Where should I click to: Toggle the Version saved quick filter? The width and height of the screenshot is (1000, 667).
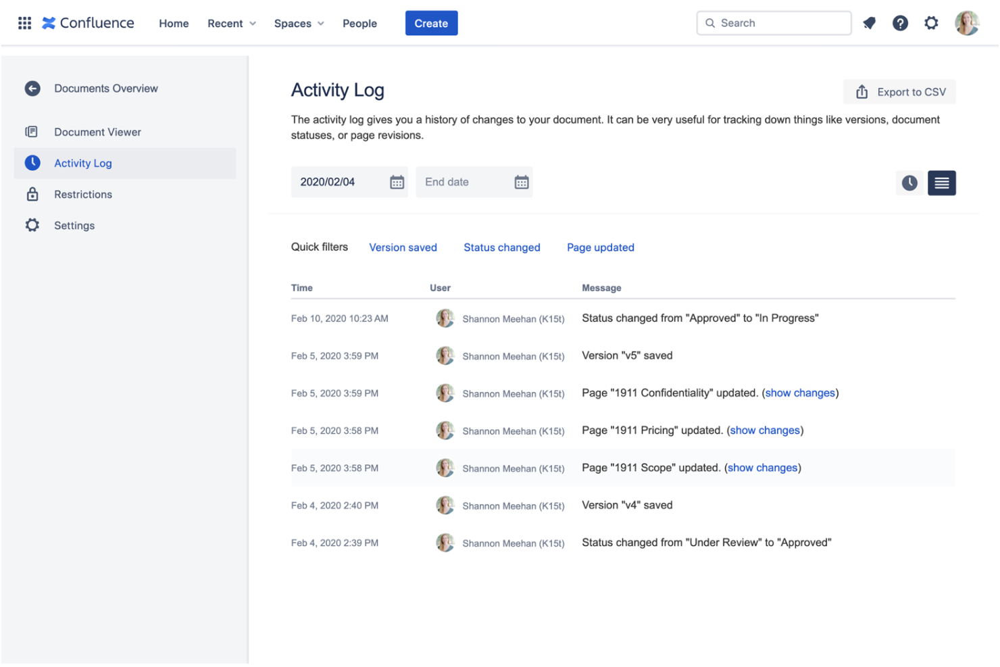click(x=403, y=247)
